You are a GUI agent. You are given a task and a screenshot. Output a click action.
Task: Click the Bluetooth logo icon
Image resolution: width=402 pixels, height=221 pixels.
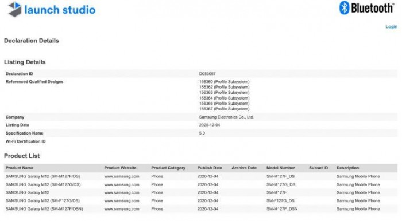coord(344,7)
